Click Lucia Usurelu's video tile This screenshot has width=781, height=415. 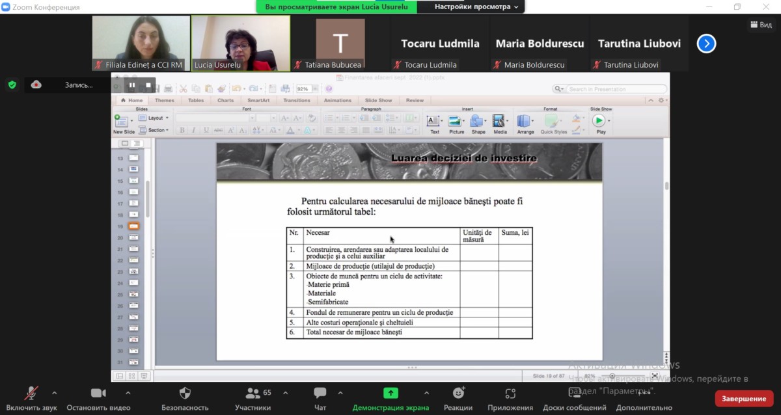[241, 43]
